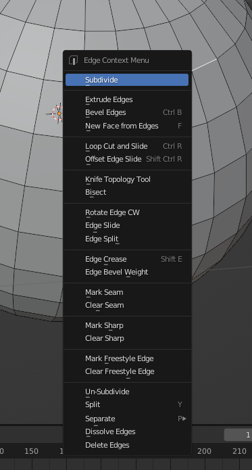Choose Extrude Edges
The width and height of the screenshot is (252, 470).
(127, 99)
